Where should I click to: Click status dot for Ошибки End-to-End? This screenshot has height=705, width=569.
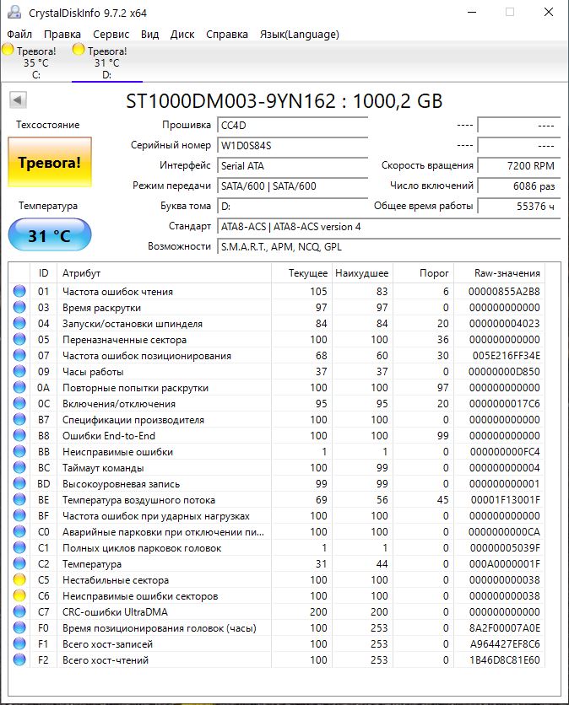coord(19,435)
